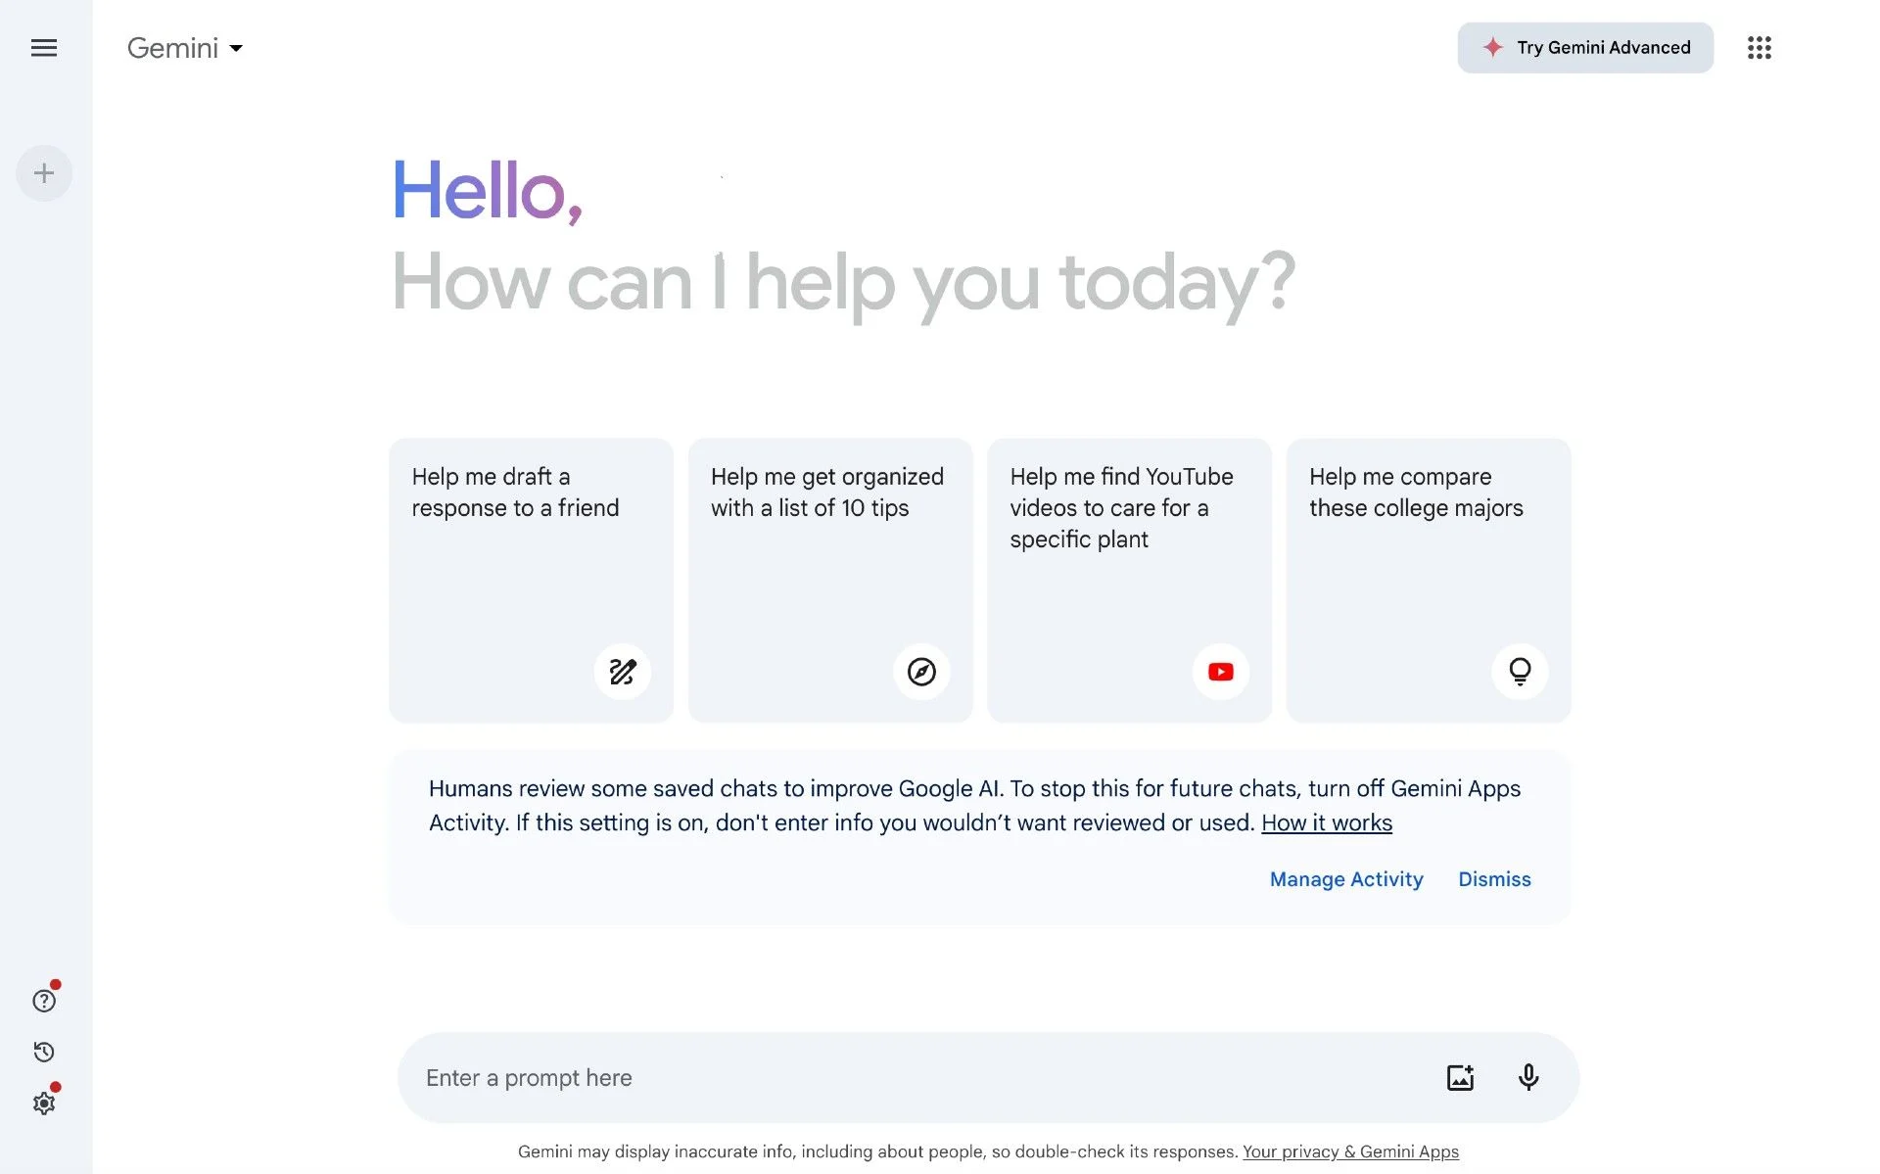Open the Help icon in sidebar
Viewport: 1880px width, 1174px height.
coord(44,1001)
